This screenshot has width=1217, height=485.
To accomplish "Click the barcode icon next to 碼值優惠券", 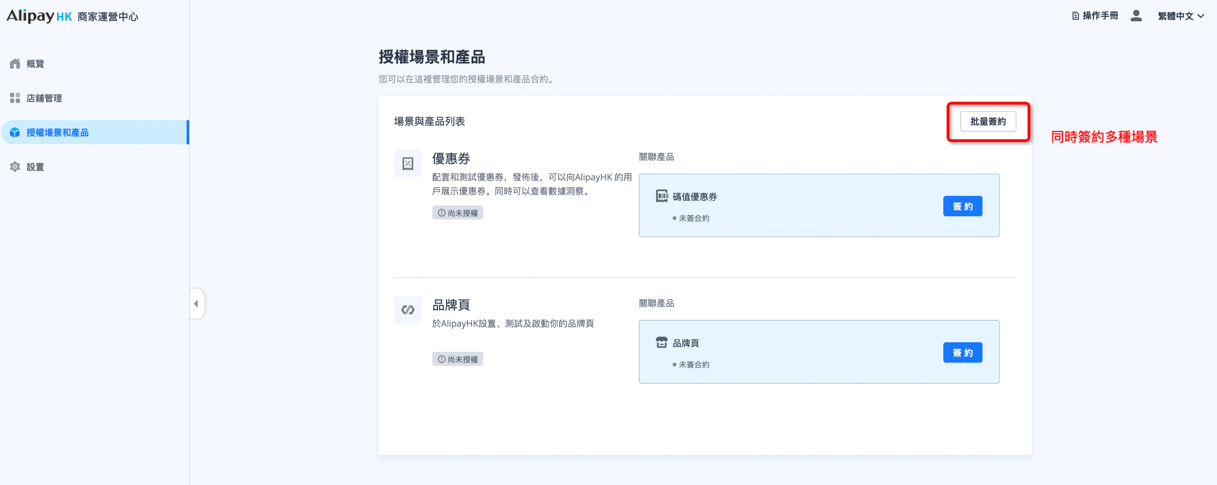I will 662,196.
